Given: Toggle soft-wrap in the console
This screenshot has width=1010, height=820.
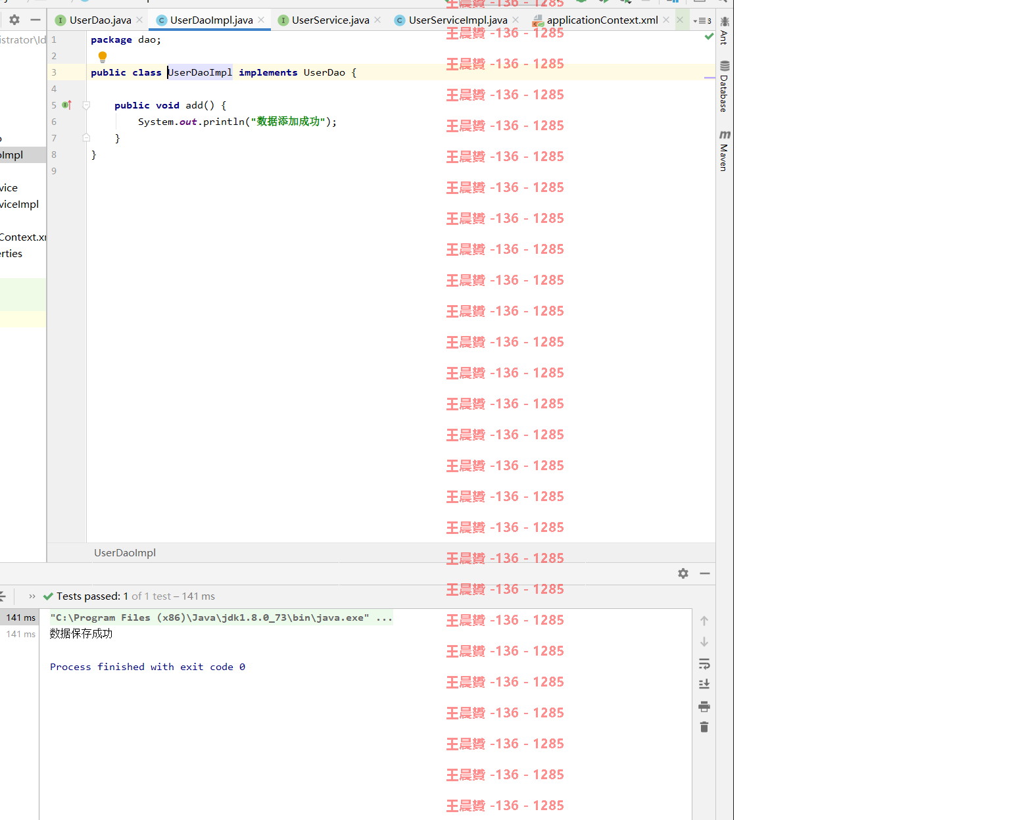Looking at the screenshot, I should (704, 663).
